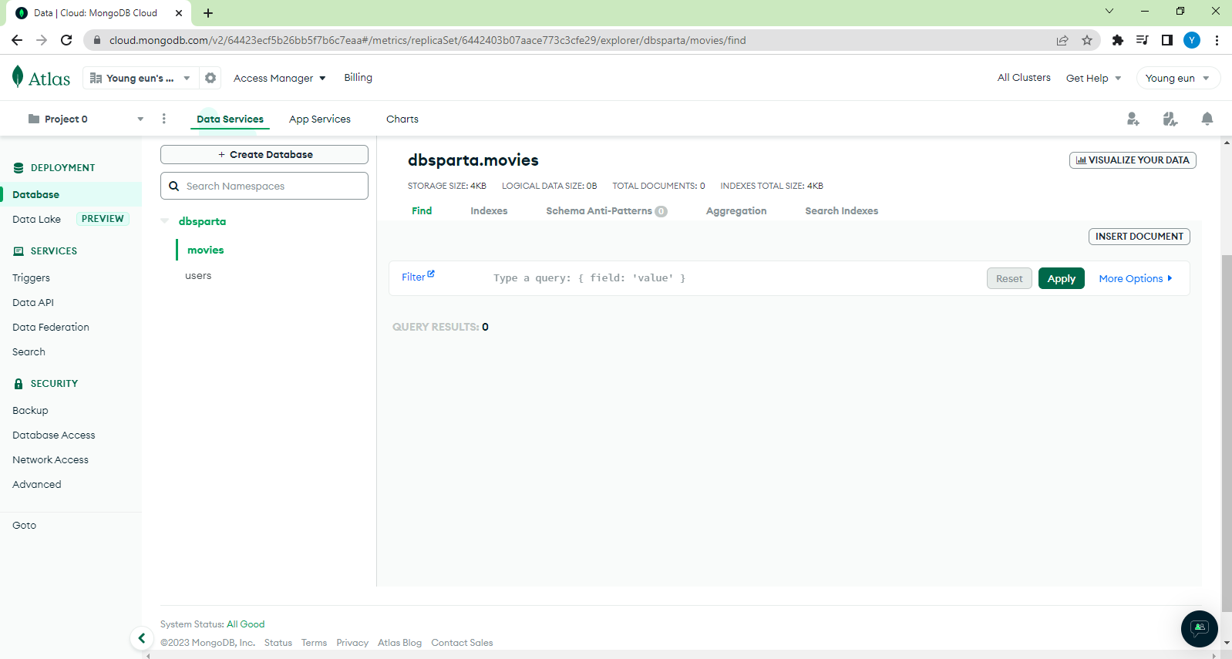This screenshot has width=1232, height=659.
Task: Focus the Search Namespaces field
Action: [264, 186]
